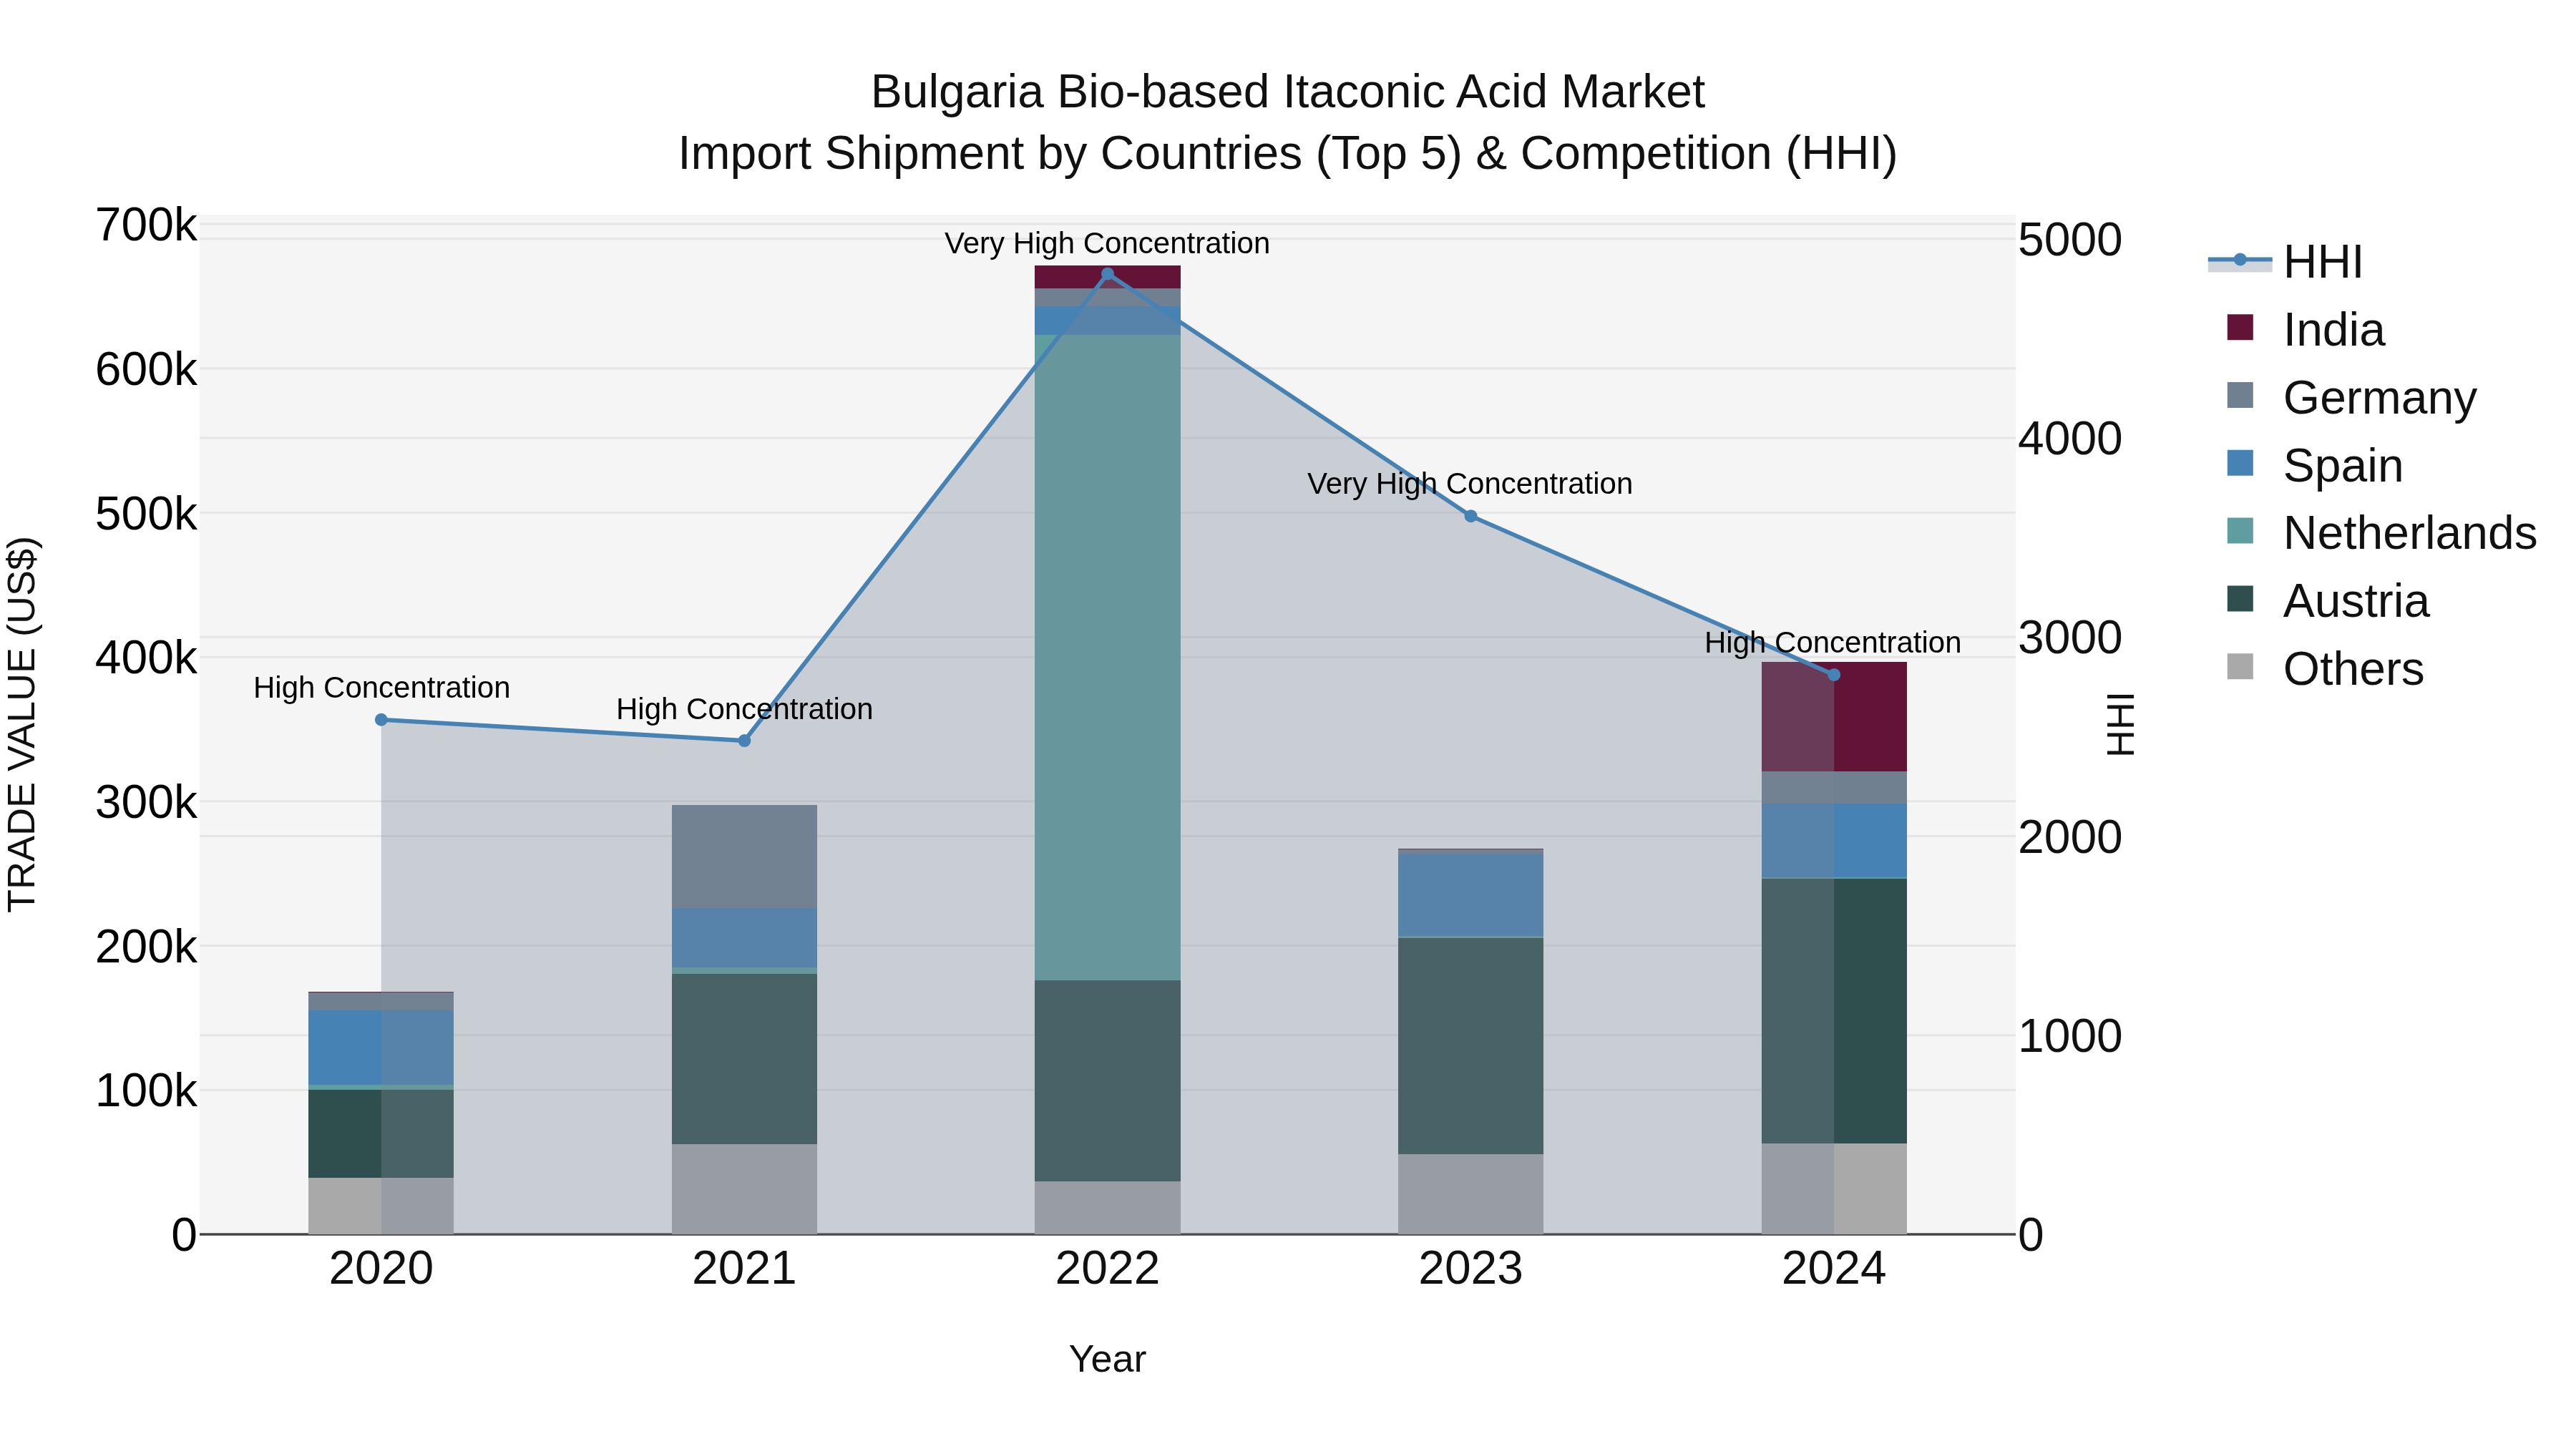
Task: Click the 'TRADE VALUE (US$)' axis title
Action: [x=22, y=724]
